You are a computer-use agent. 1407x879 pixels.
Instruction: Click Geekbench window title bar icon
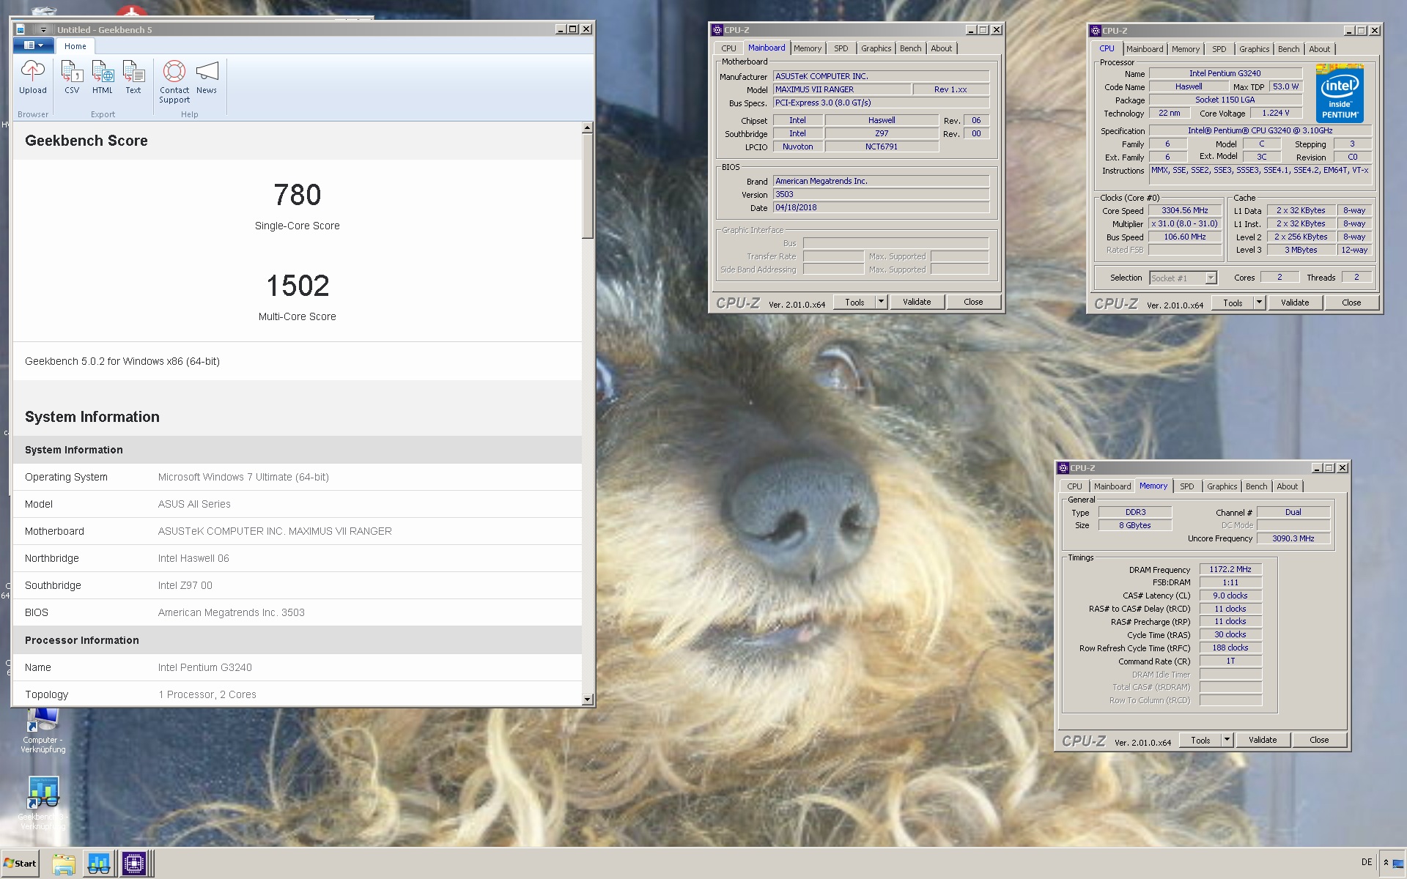coord(21,29)
